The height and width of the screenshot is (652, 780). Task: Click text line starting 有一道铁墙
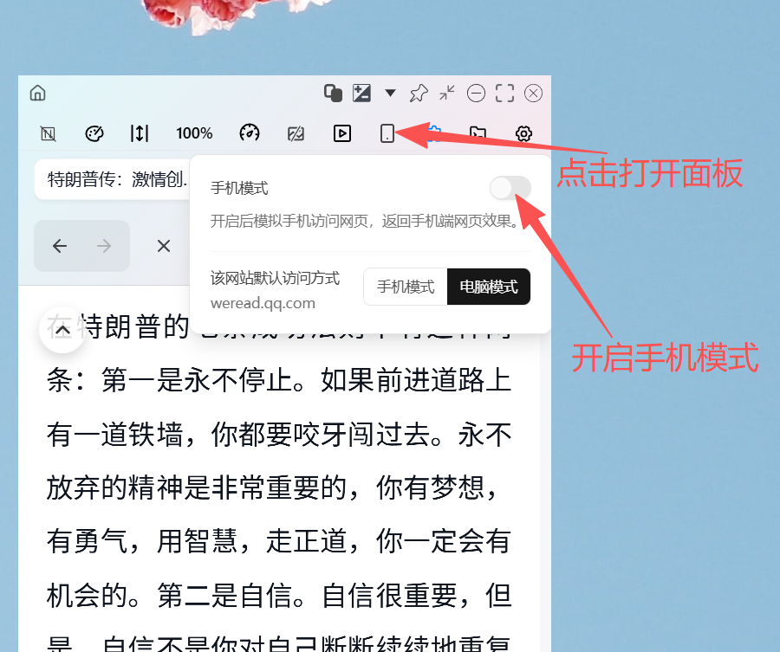(x=279, y=435)
